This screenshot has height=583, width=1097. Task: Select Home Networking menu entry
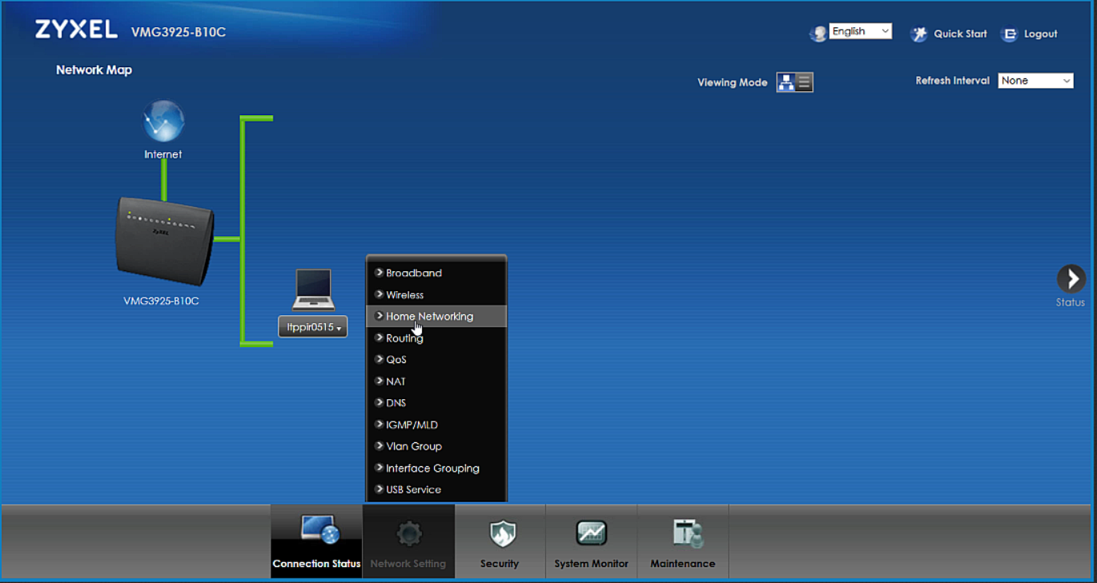click(x=436, y=316)
